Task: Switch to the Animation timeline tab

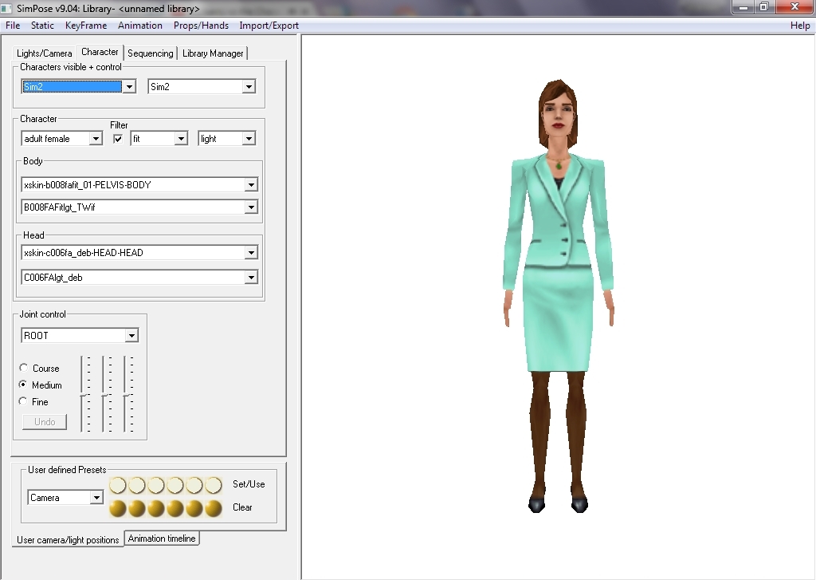Action: tap(162, 539)
